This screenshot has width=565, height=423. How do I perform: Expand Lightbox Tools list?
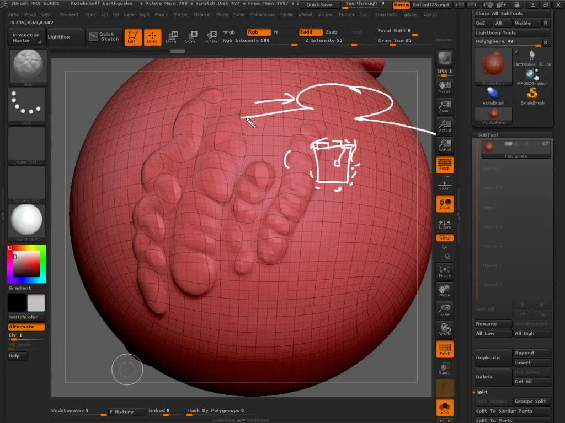coord(511,32)
